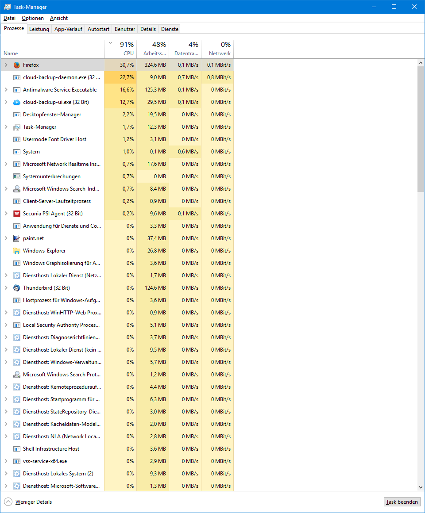
Task: Click the Diensthost: Diagnoserichtlinien gear icon
Action: [17, 337]
